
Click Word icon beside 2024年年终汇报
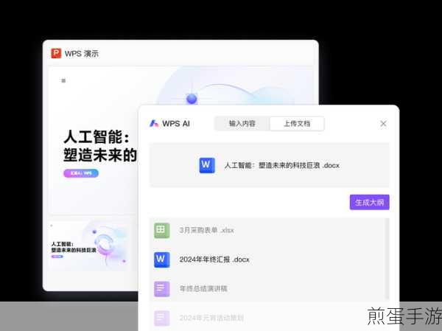click(x=162, y=259)
